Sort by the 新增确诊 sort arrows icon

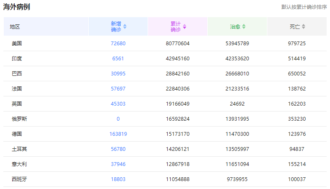pyautogui.click(x=125, y=26)
